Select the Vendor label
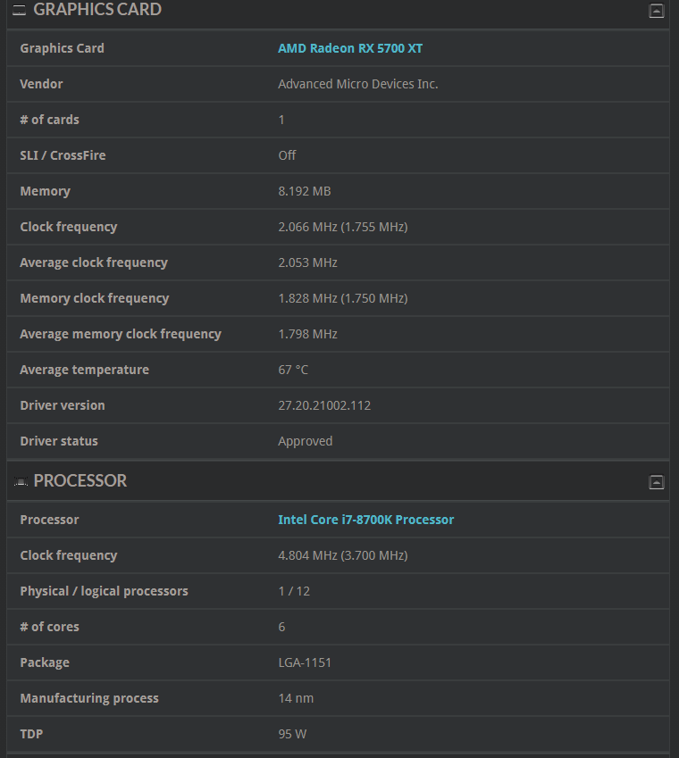679x758 pixels. tap(41, 84)
